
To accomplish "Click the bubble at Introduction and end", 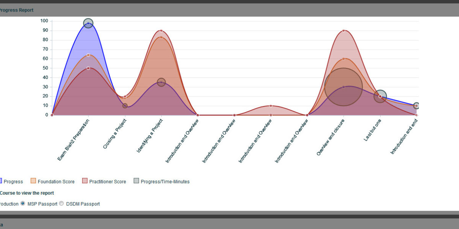I will [417, 106].
